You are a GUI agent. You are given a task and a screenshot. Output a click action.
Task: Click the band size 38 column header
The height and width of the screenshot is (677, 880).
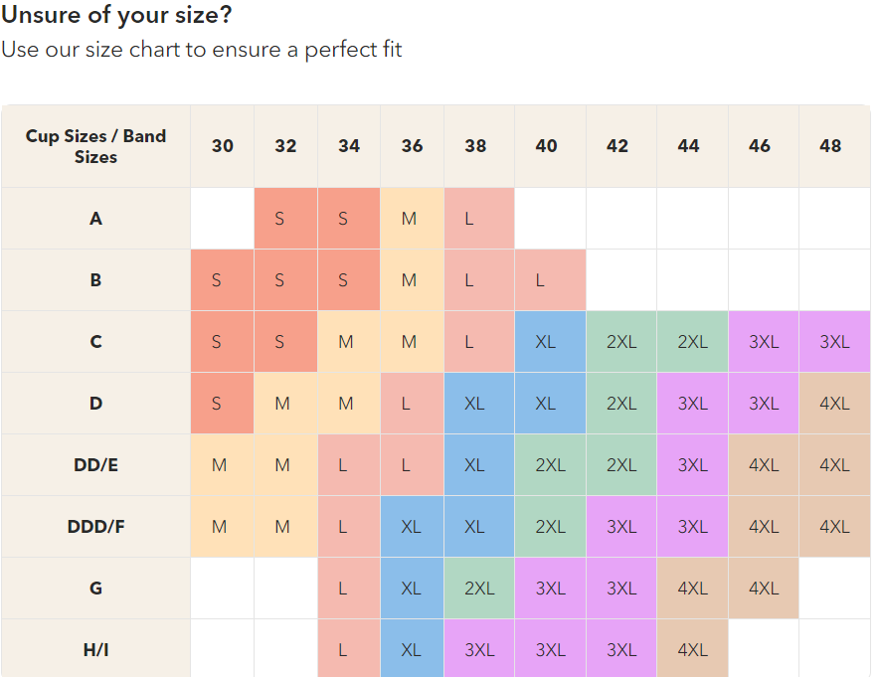click(475, 146)
